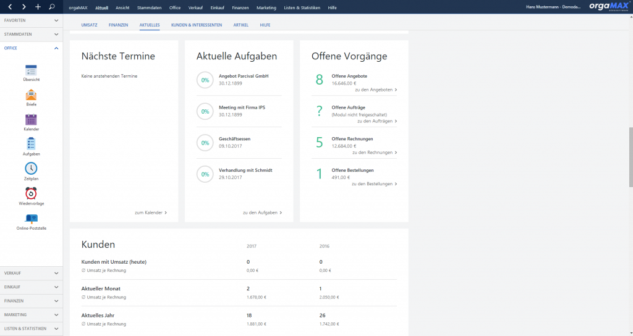This screenshot has width=633, height=336.
Task: Open the Wiedervorlage alarm clock icon
Action: [x=31, y=193]
